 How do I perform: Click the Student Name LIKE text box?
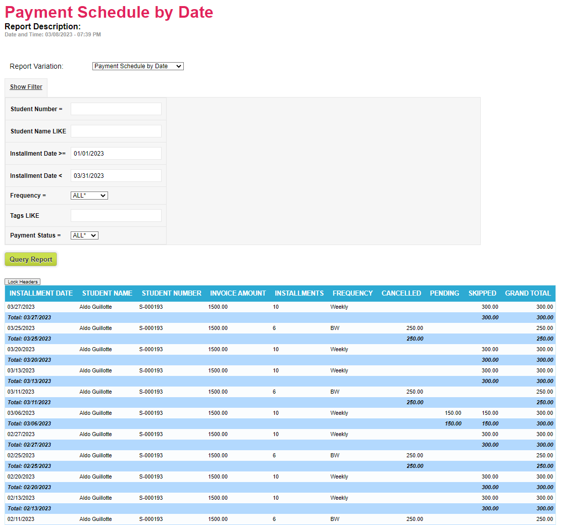116,131
